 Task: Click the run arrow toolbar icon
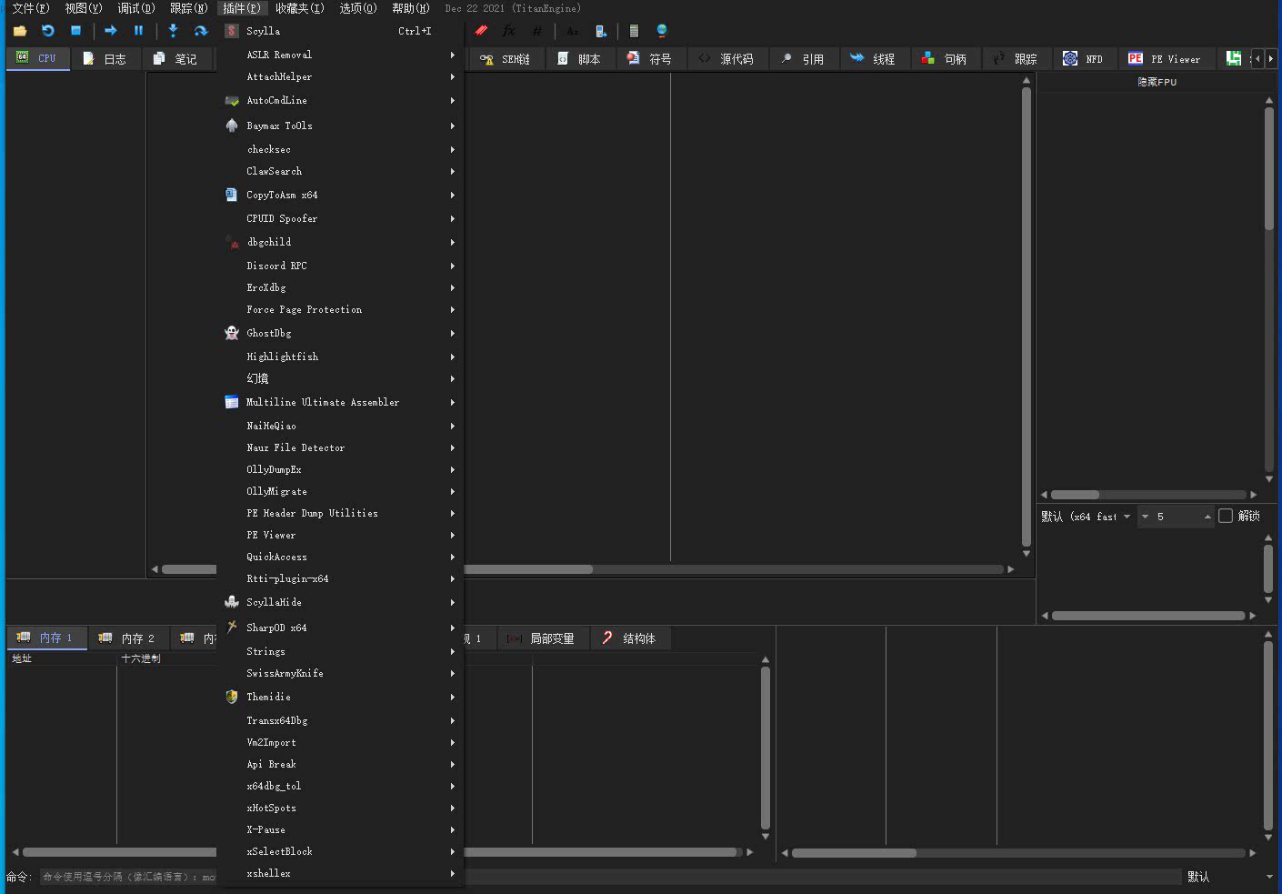[x=110, y=31]
